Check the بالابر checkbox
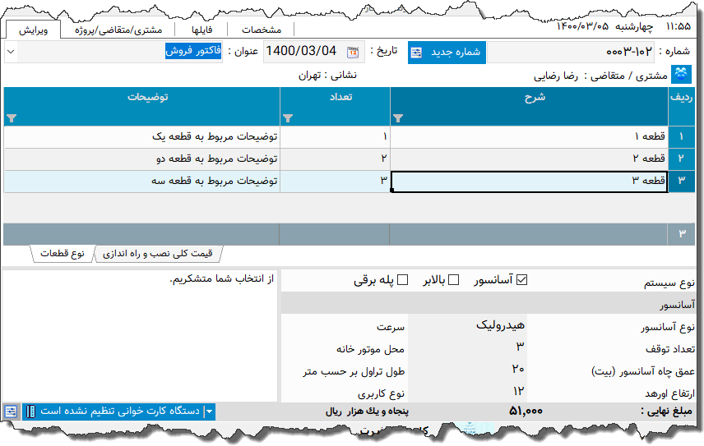 454,280
